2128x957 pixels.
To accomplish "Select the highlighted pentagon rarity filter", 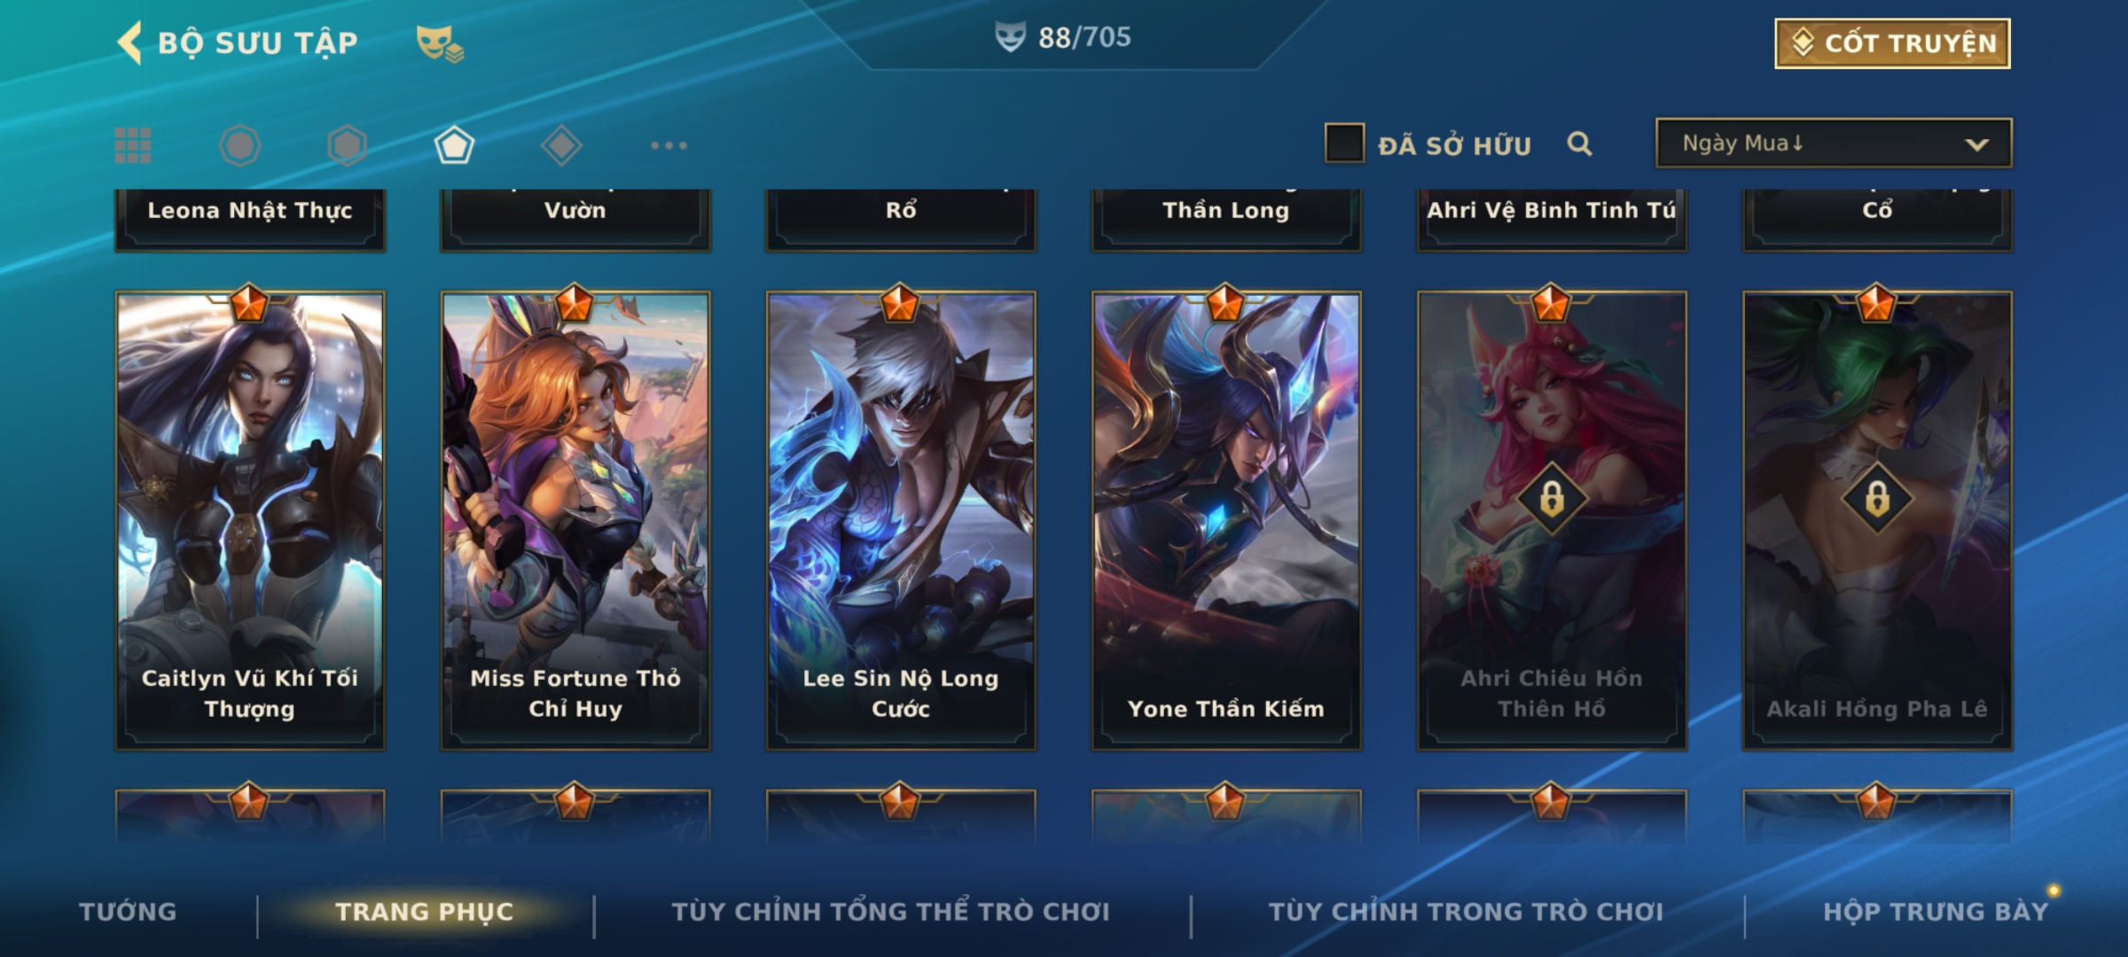I will (454, 145).
